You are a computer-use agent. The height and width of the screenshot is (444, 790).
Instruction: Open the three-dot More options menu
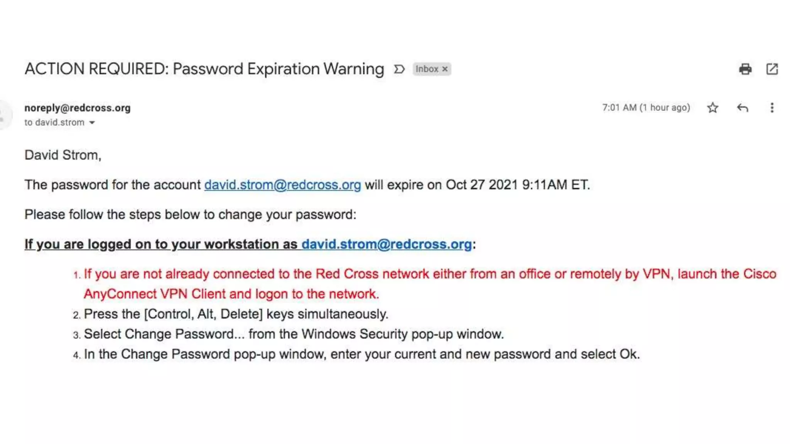(772, 108)
